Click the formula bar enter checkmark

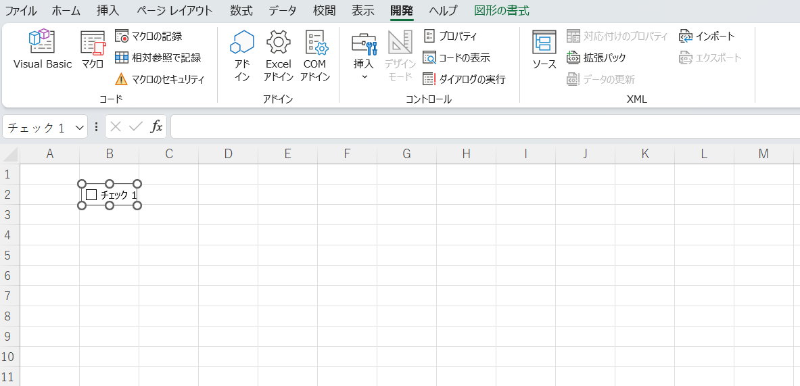tap(136, 127)
